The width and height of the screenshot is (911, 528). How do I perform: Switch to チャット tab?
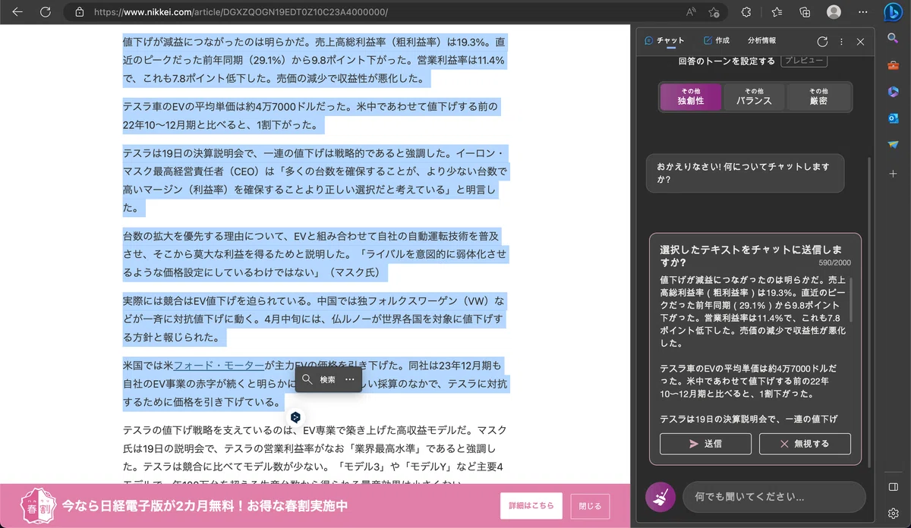664,41
